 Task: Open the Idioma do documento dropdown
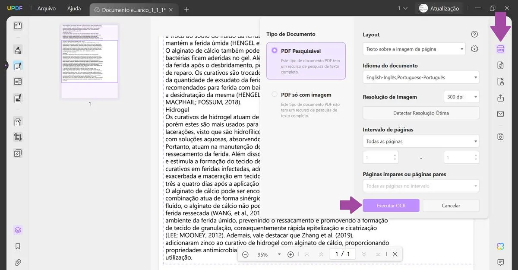coord(420,77)
